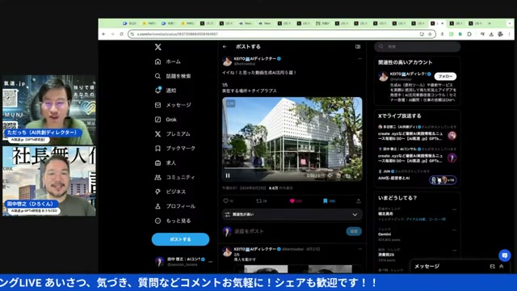Go to ホーム in the sidebar
Image resolution: width=517 pixels, height=291 pixels.
pos(168,61)
